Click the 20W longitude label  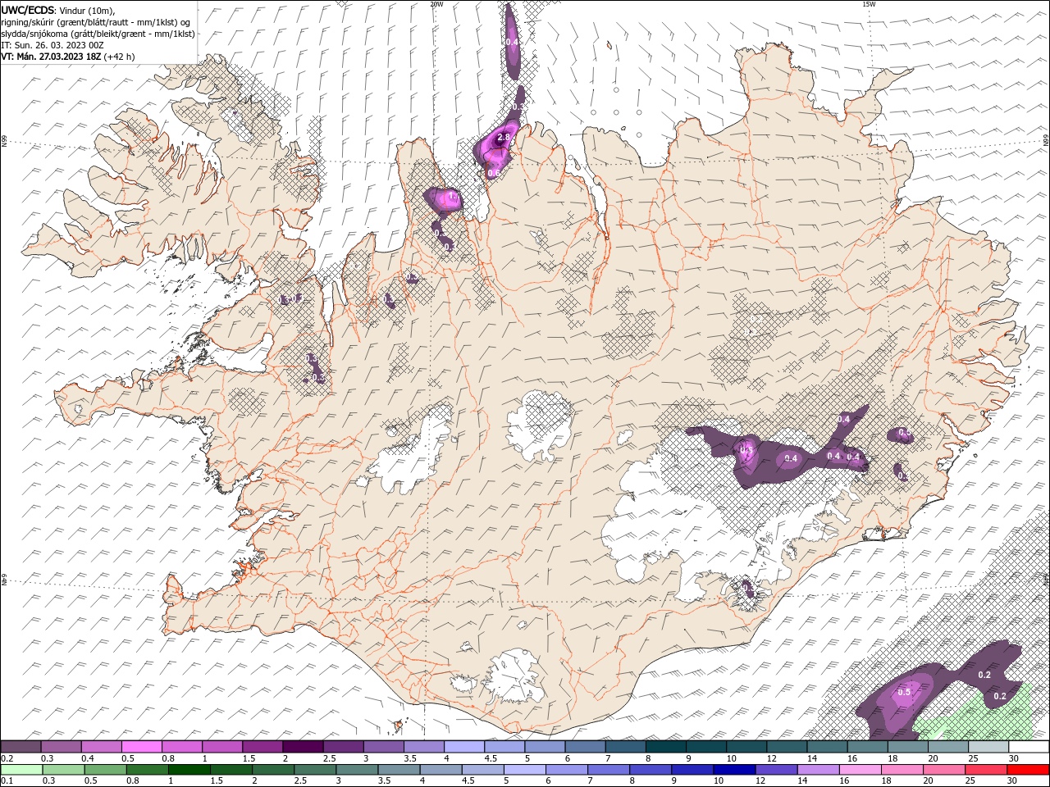point(436,4)
